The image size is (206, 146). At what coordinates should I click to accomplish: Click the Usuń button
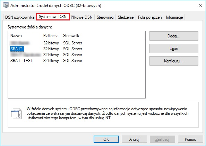coord(174,48)
